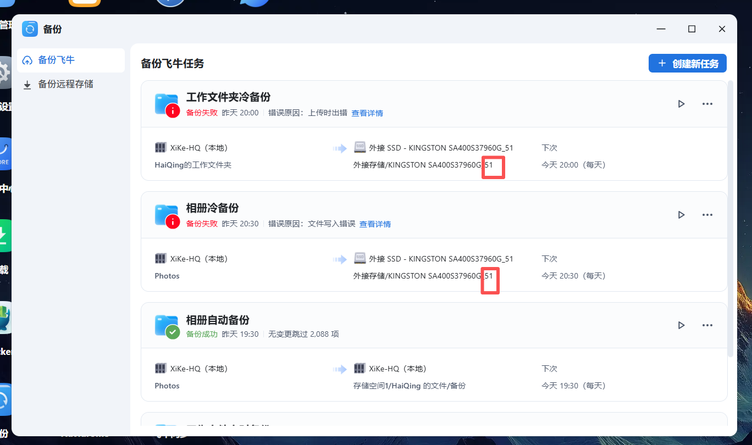
Task: Click the 相册自动备份 task title
Action: [x=218, y=320]
